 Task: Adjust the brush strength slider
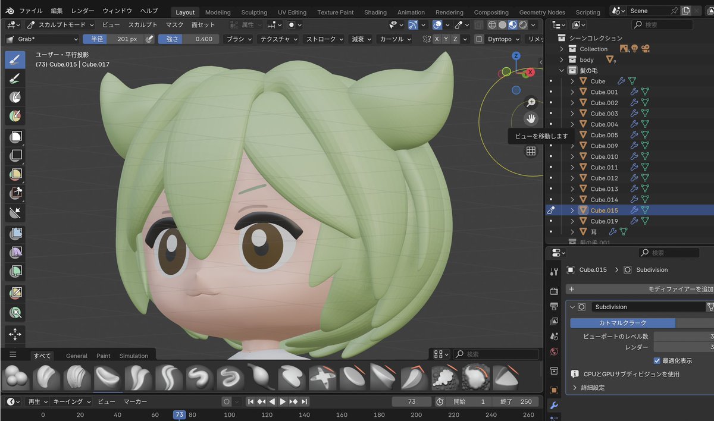[x=188, y=39]
